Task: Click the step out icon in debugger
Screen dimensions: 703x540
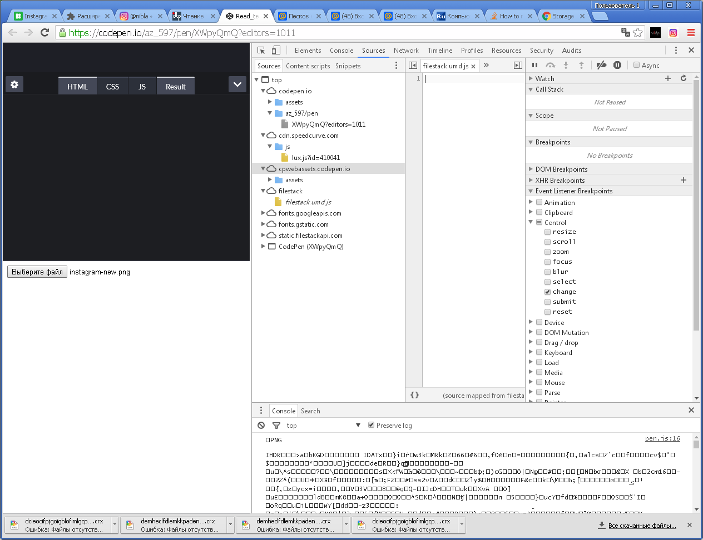Action: [581, 65]
